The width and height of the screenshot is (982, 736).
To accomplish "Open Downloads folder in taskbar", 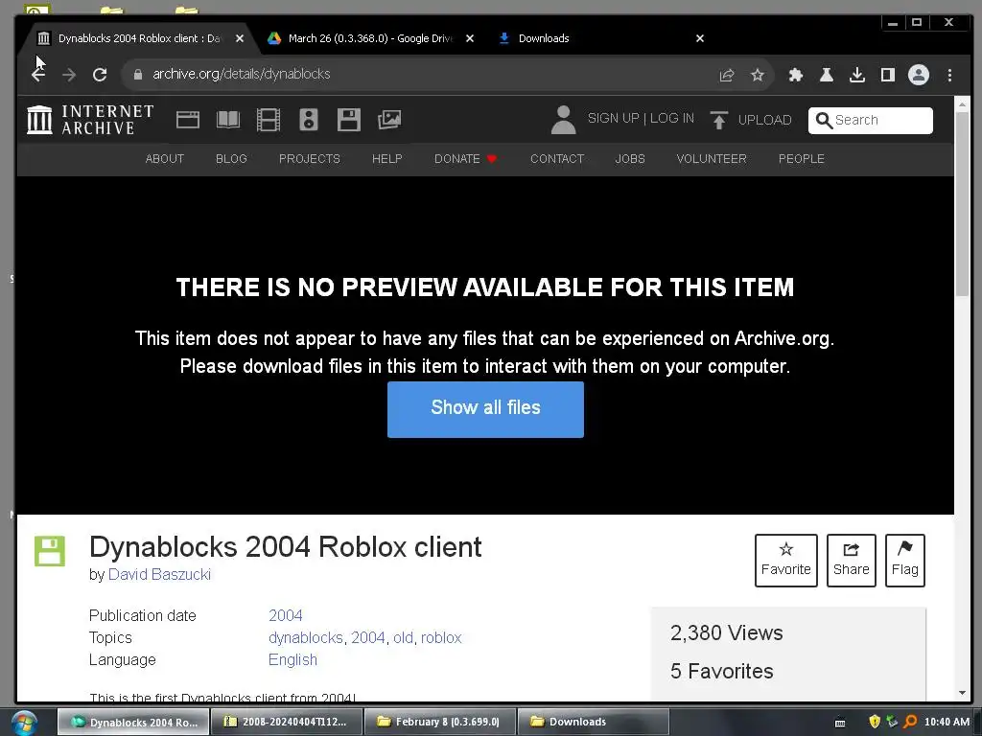I will click(593, 722).
